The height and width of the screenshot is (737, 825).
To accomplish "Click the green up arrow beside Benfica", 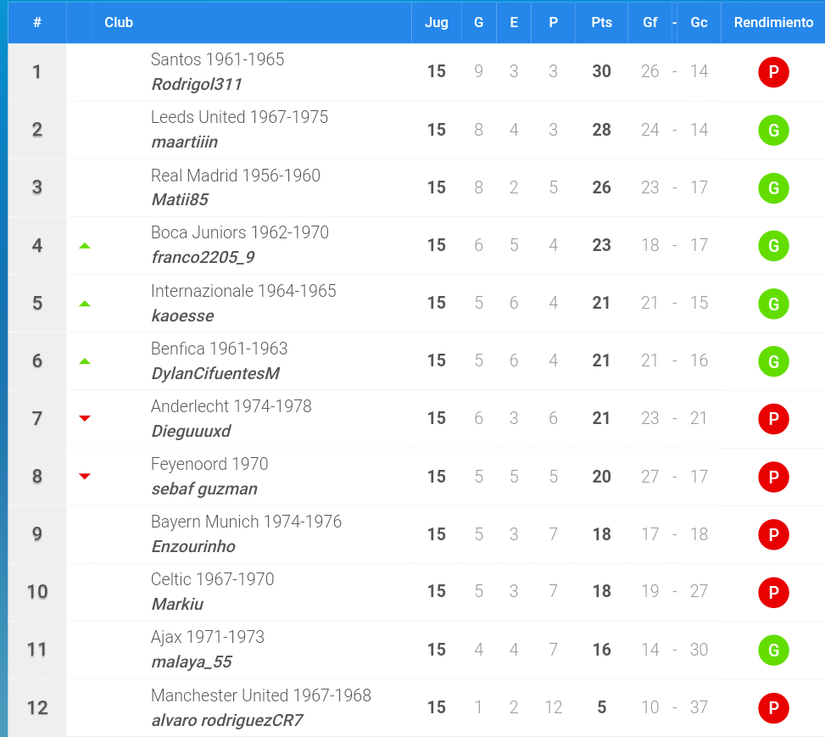I will click(85, 361).
